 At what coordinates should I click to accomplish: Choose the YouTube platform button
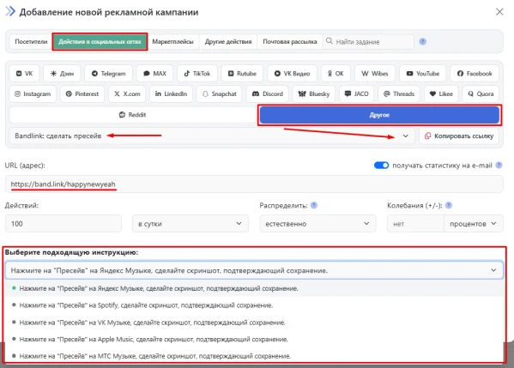(422, 74)
